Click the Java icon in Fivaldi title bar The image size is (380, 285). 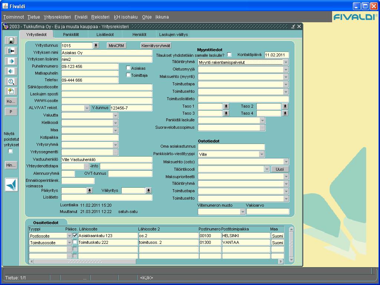[5, 6]
